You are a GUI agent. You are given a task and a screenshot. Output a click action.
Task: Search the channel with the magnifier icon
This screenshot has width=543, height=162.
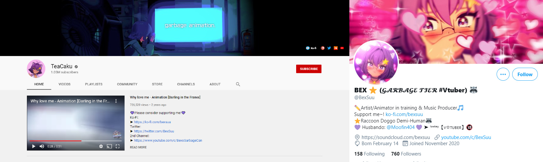pos(238,84)
